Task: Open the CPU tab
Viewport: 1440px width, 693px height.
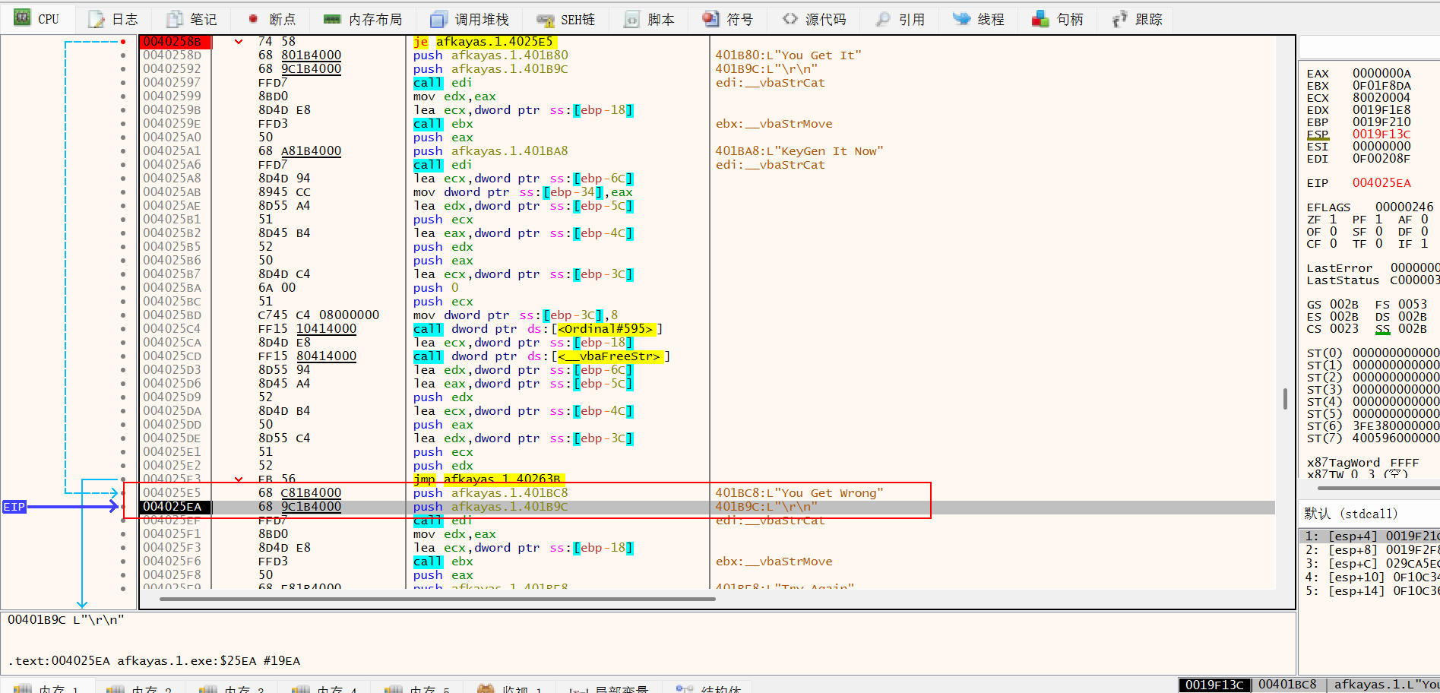Action: pos(36,19)
